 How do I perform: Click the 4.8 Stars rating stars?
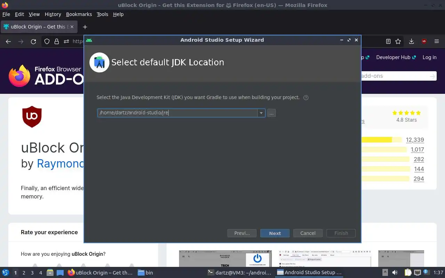pos(406,113)
